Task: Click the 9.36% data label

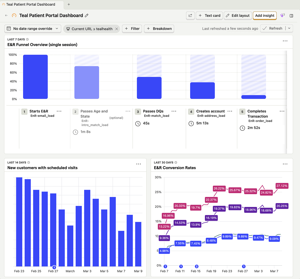Action: point(164,238)
